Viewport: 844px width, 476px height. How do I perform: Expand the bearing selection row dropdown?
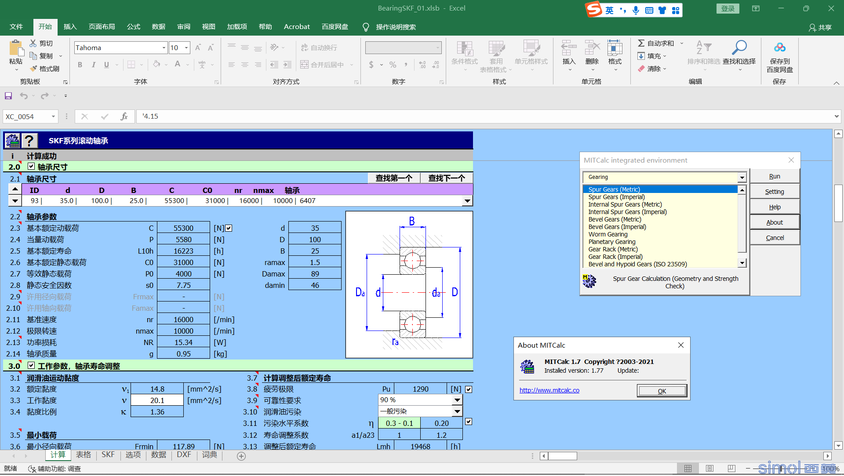click(467, 201)
